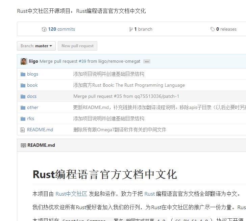Click the commits history clock icon
Image resolution: width=246 pixels, height=221 pixels.
[44, 29]
